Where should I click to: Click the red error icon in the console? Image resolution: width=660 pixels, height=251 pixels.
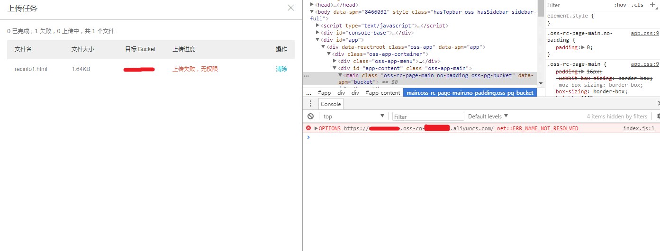point(308,128)
